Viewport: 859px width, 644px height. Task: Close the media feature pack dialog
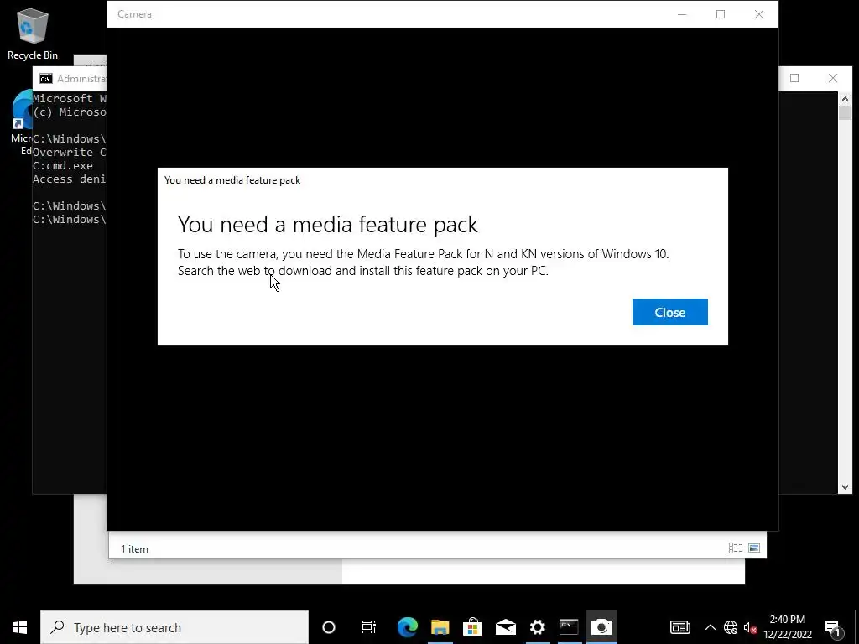point(669,312)
